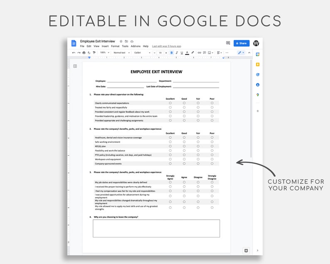Insert a link from toolbar
Image resolution: width=330 pixels, height=264 pixels.
[x=199, y=53]
